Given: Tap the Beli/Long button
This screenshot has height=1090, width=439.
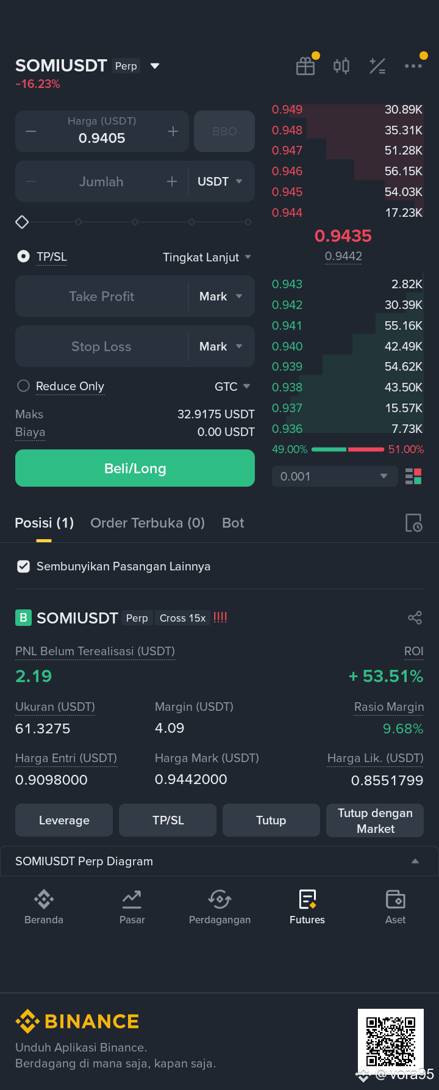Looking at the screenshot, I should 135,468.
